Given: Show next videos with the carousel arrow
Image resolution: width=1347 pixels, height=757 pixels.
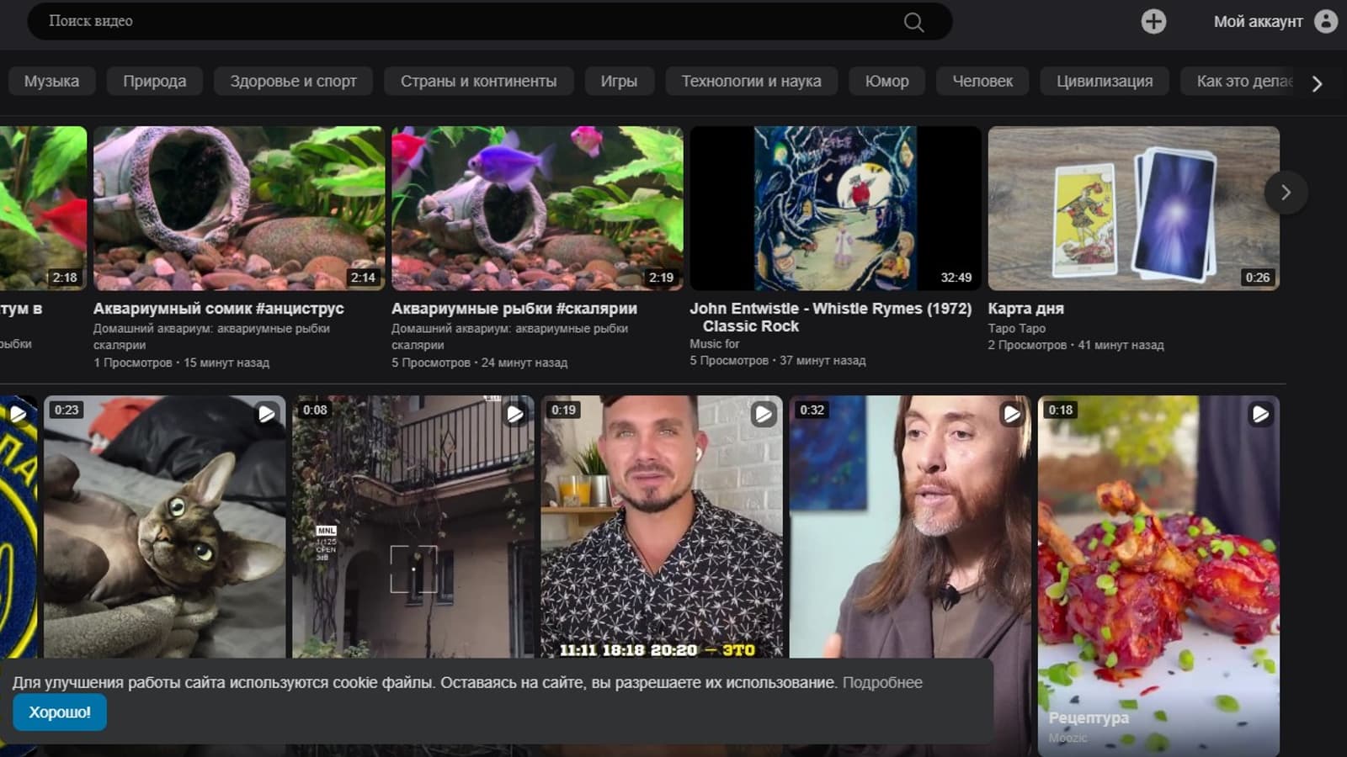Looking at the screenshot, I should tap(1286, 193).
